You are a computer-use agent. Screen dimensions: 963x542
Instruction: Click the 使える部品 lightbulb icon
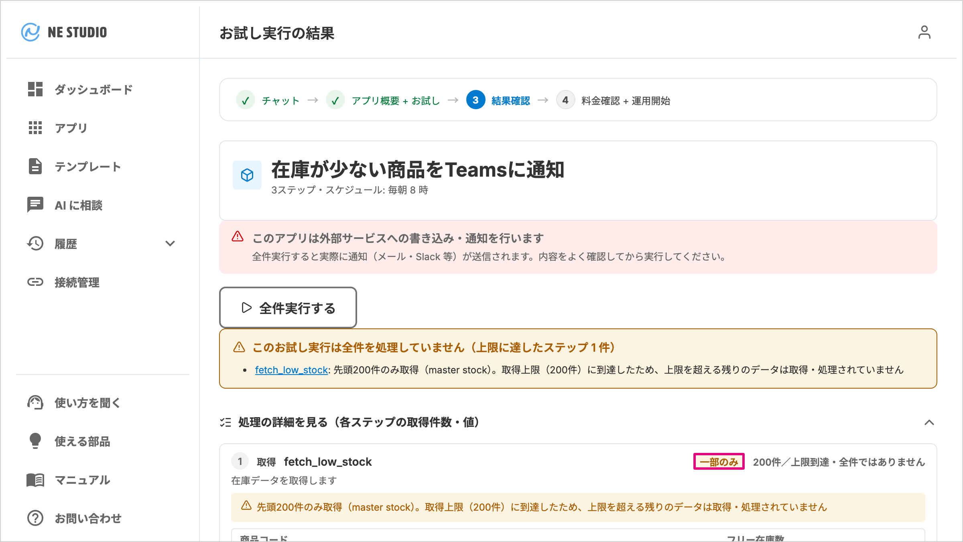35,441
